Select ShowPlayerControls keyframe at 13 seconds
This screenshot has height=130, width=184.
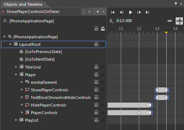click(x=157, y=90)
